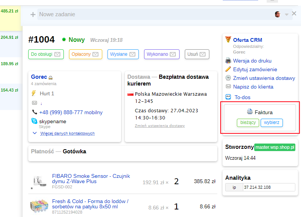Screen dimensions: 301x217
Task: Expand Więcej danych kontaktowych
Action: [67, 133]
